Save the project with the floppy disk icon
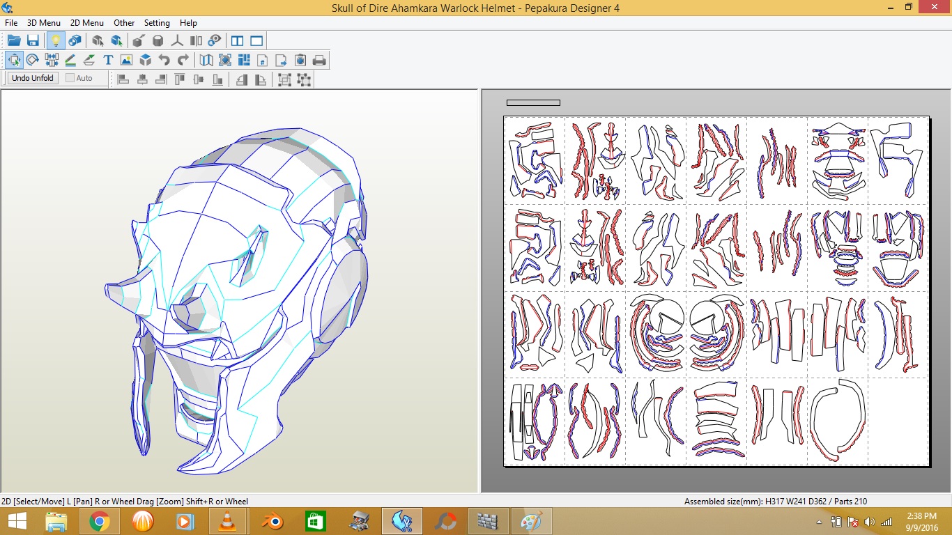The width and height of the screenshot is (952, 535). [33, 40]
